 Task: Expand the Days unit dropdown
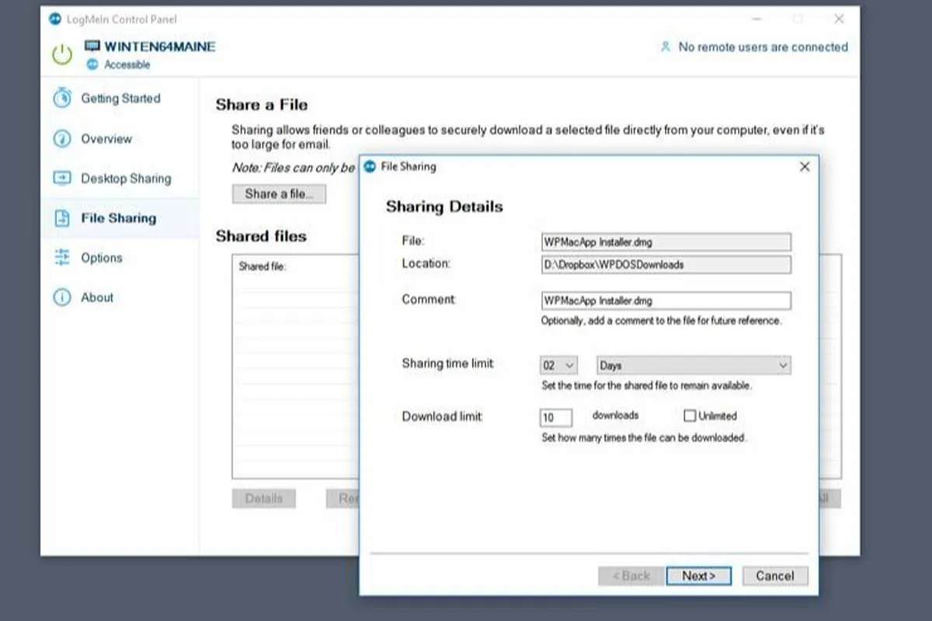[694, 365]
